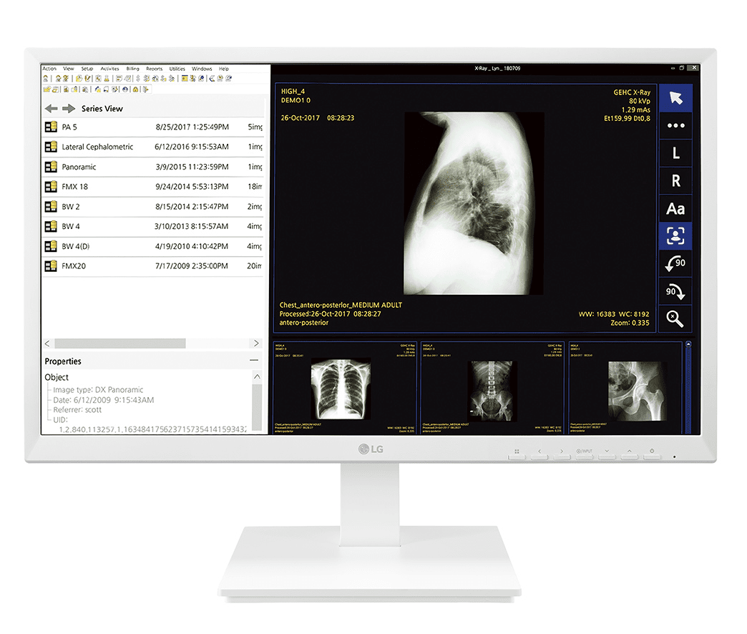
Task: Select the BW 4(D) series
Action: pos(152,246)
